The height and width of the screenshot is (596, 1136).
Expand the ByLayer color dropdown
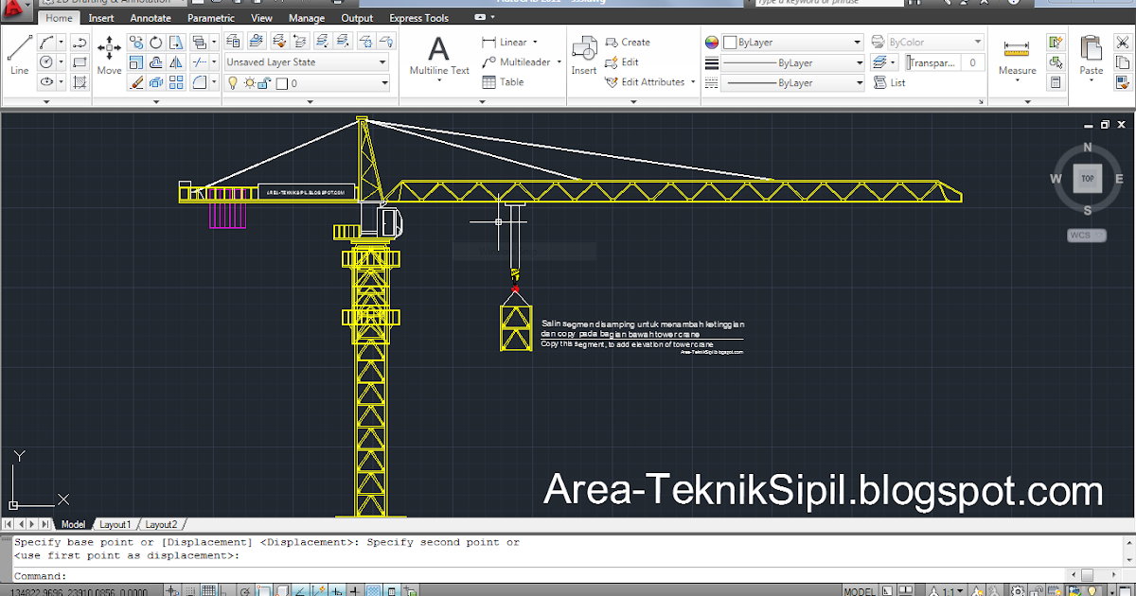pos(857,42)
